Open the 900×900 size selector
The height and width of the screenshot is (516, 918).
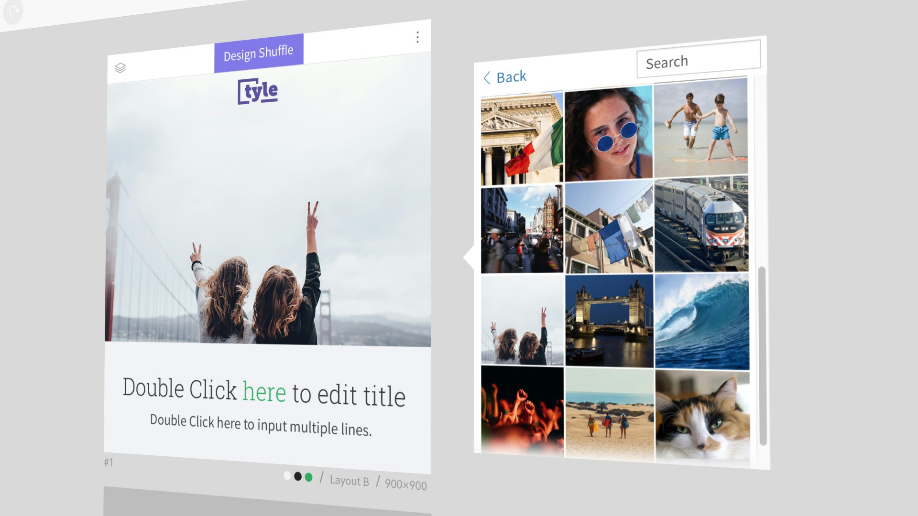point(405,485)
